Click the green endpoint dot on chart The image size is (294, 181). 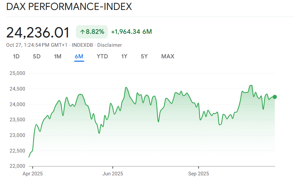click(275, 97)
